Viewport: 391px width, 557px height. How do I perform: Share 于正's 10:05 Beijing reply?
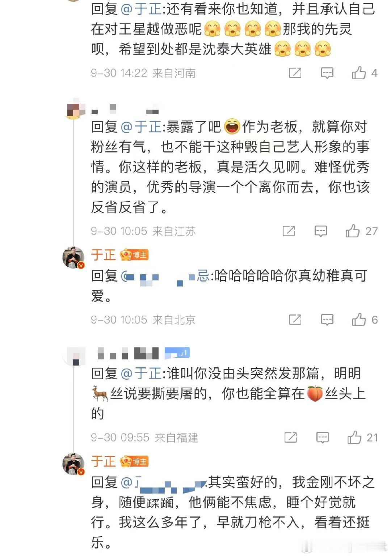tap(295, 320)
